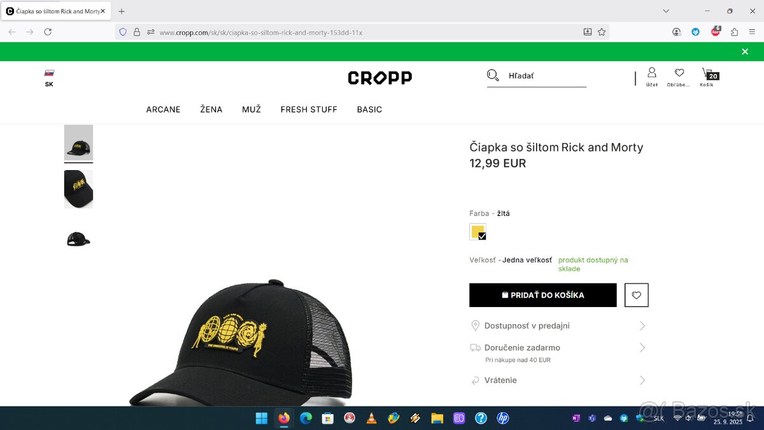Select the yellow color swatch
The image size is (764, 430).
(x=478, y=232)
